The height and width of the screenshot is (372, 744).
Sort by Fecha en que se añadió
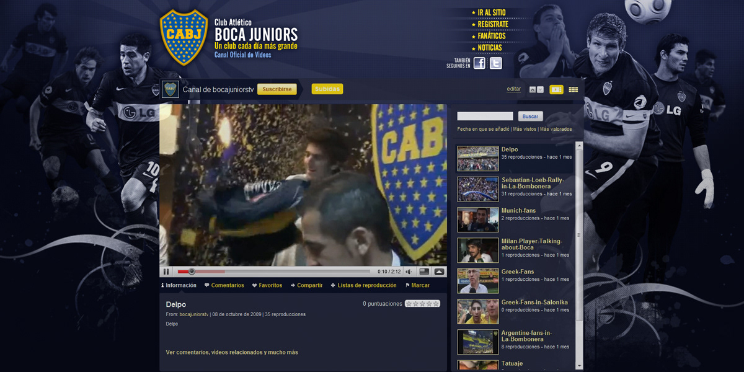pos(483,129)
